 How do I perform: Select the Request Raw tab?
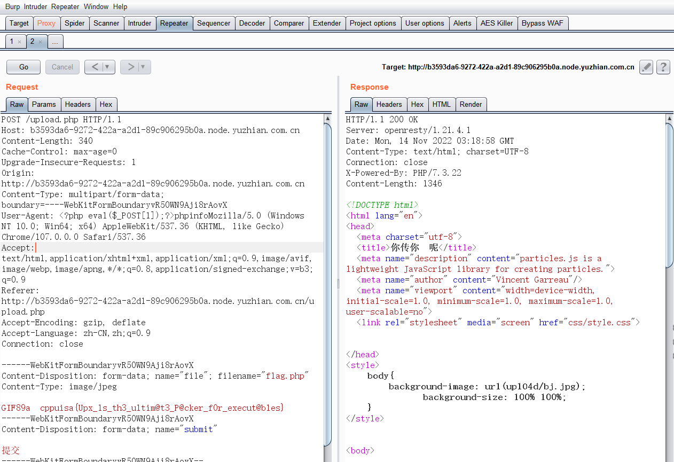[17, 104]
